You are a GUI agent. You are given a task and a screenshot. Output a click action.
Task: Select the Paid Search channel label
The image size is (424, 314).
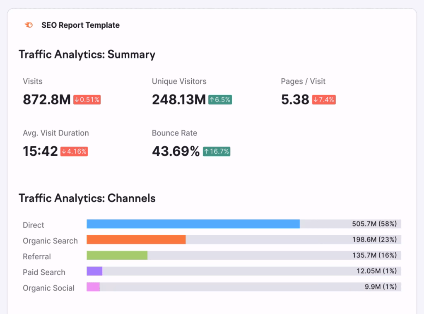click(44, 272)
